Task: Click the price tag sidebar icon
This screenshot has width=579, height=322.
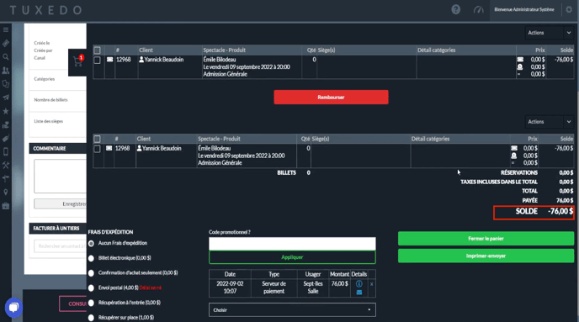Action: click(x=6, y=139)
